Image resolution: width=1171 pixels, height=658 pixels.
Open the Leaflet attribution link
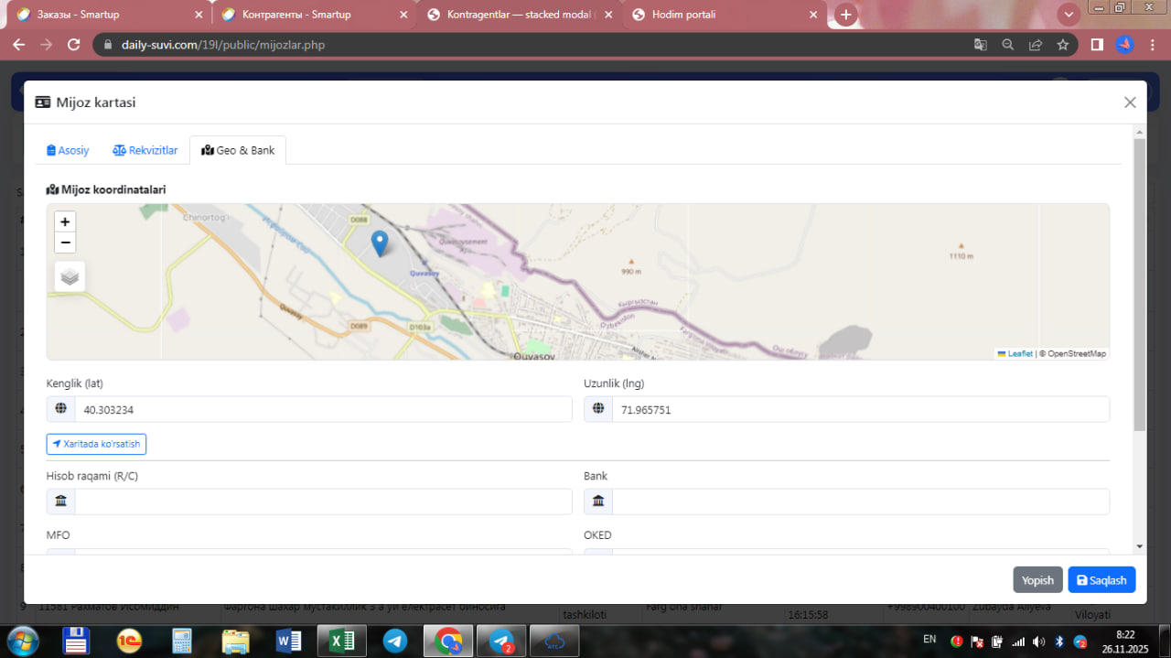coord(1019,353)
